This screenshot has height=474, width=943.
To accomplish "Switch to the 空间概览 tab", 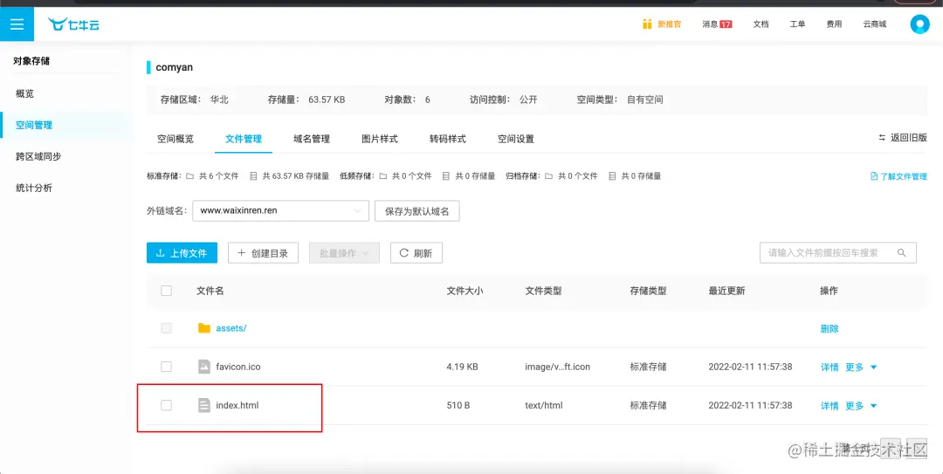I will coord(176,139).
